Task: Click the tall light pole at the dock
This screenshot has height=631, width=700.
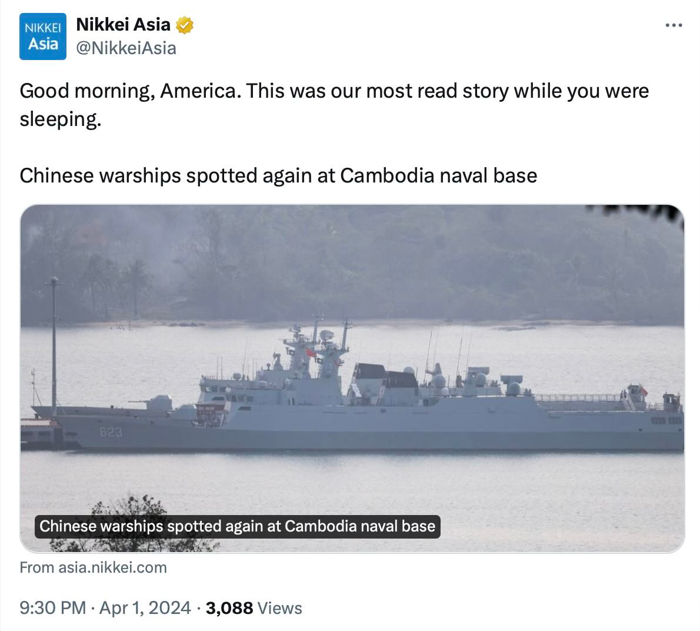Action: [54, 347]
